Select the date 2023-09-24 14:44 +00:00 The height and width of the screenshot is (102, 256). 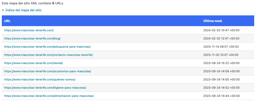coord(222,96)
